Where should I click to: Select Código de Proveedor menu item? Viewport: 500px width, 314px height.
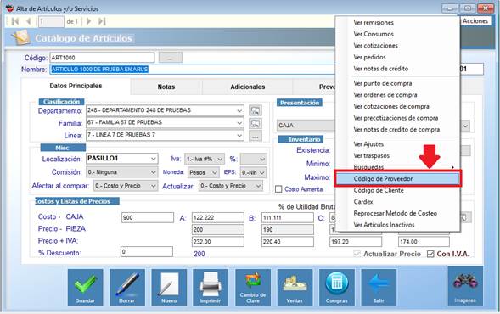point(397,178)
